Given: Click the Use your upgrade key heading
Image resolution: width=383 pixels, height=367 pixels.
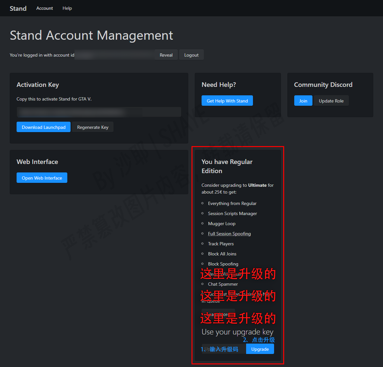Looking at the screenshot, I should [x=237, y=332].
